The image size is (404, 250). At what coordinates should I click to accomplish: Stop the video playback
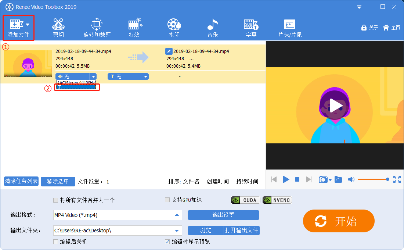pos(297,179)
